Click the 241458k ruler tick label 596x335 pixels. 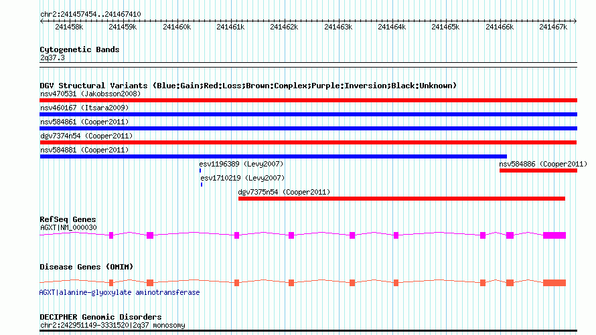pyautogui.click(x=69, y=27)
